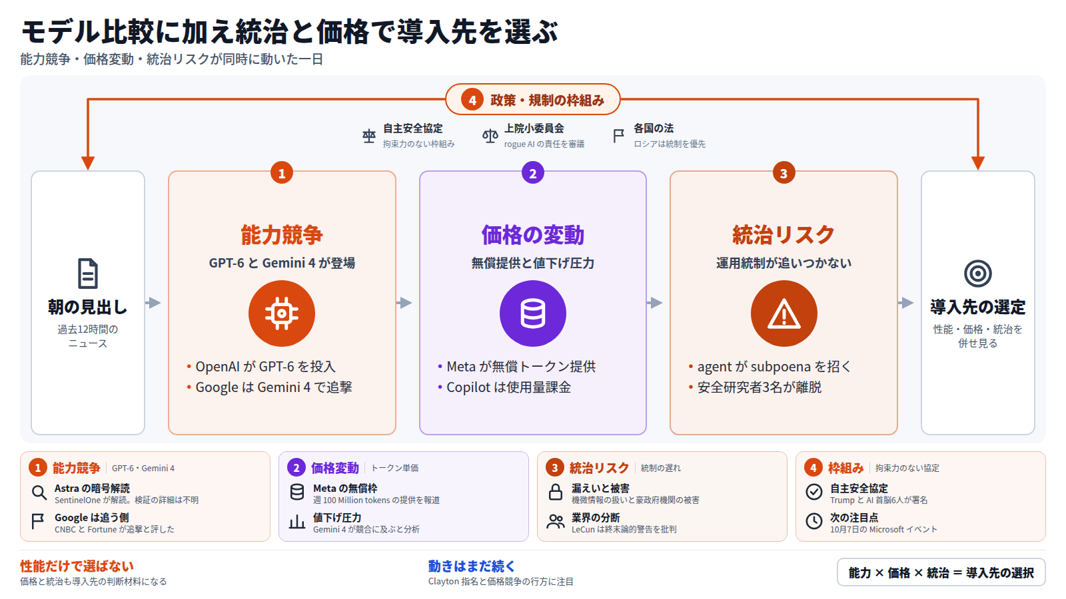Viewport: 1066px width, 599px height.
Task: Click the text 朝の見出し
Action: click(x=88, y=307)
